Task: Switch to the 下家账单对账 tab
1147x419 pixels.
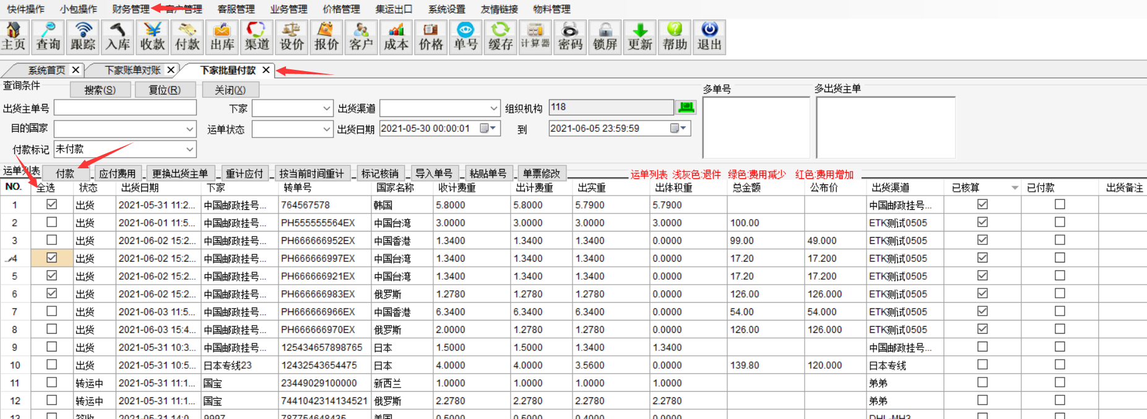Action: [x=132, y=70]
